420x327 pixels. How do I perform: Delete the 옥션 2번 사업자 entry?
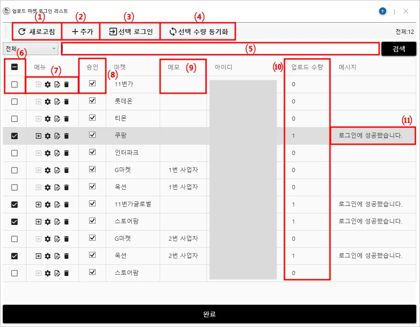pyautogui.click(x=66, y=256)
